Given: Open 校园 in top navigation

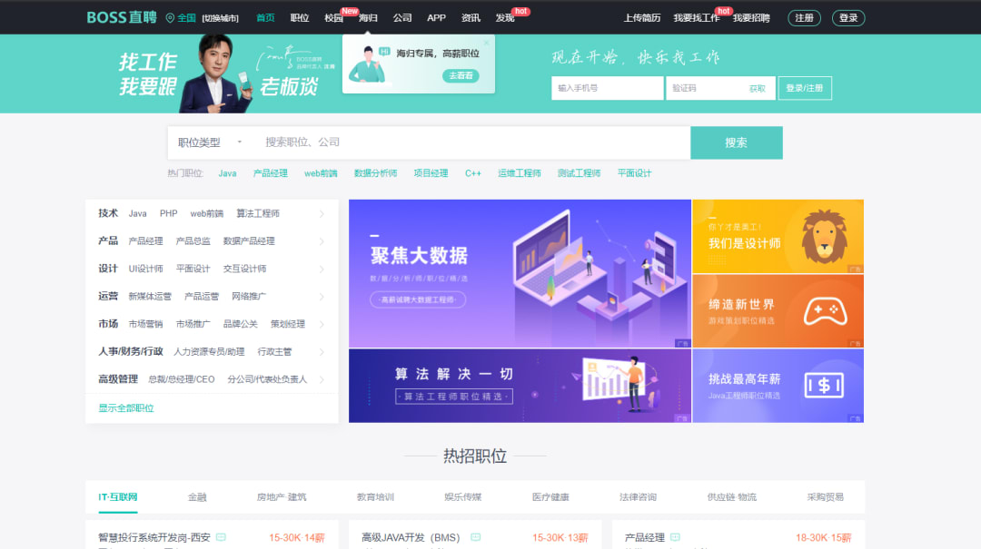Looking at the screenshot, I should (x=333, y=17).
